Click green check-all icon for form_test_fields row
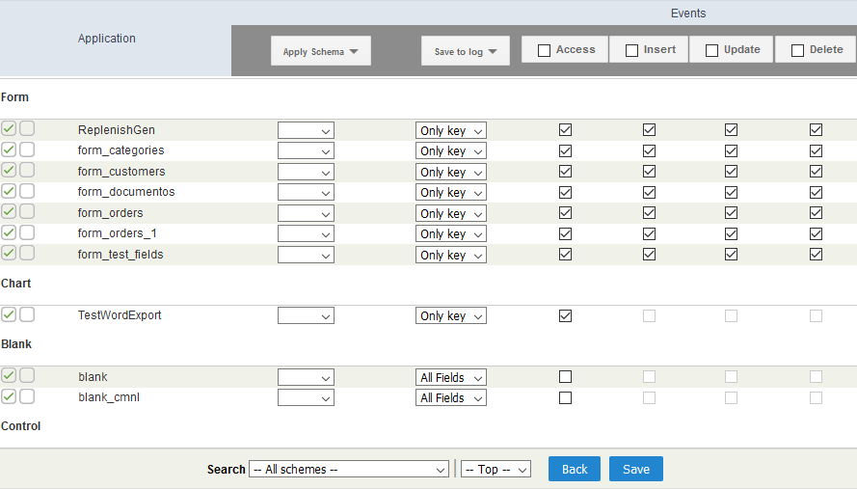Viewport: 857px width, 489px height. [9, 254]
